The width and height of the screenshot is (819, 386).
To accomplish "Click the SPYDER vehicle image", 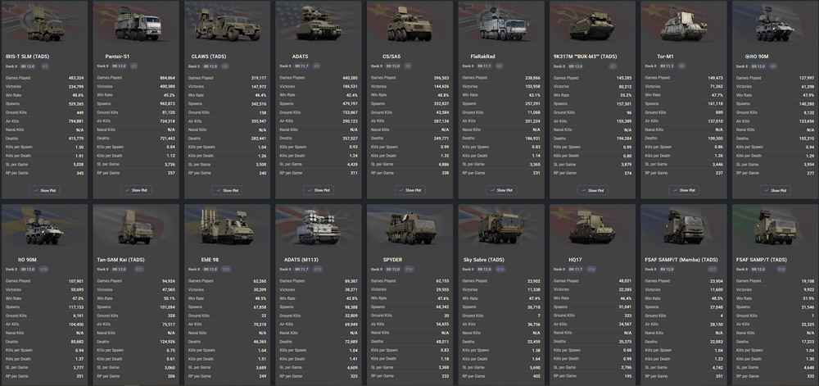I will point(410,230).
